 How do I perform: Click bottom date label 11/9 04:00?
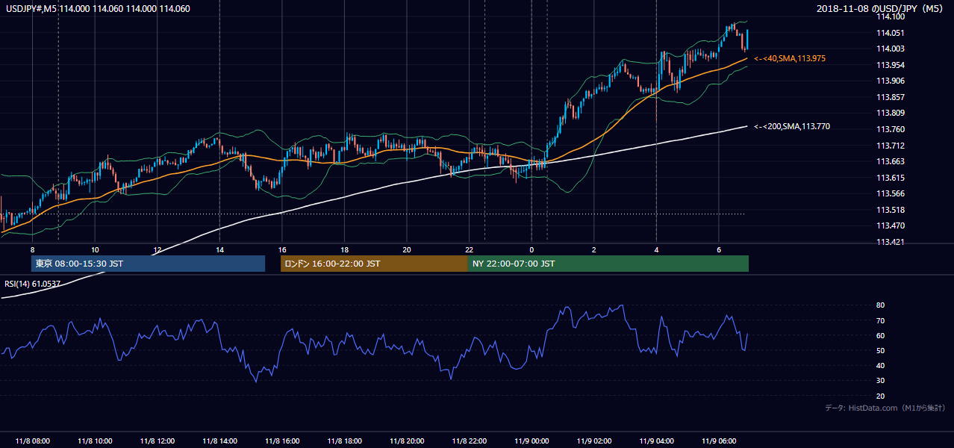656,441
